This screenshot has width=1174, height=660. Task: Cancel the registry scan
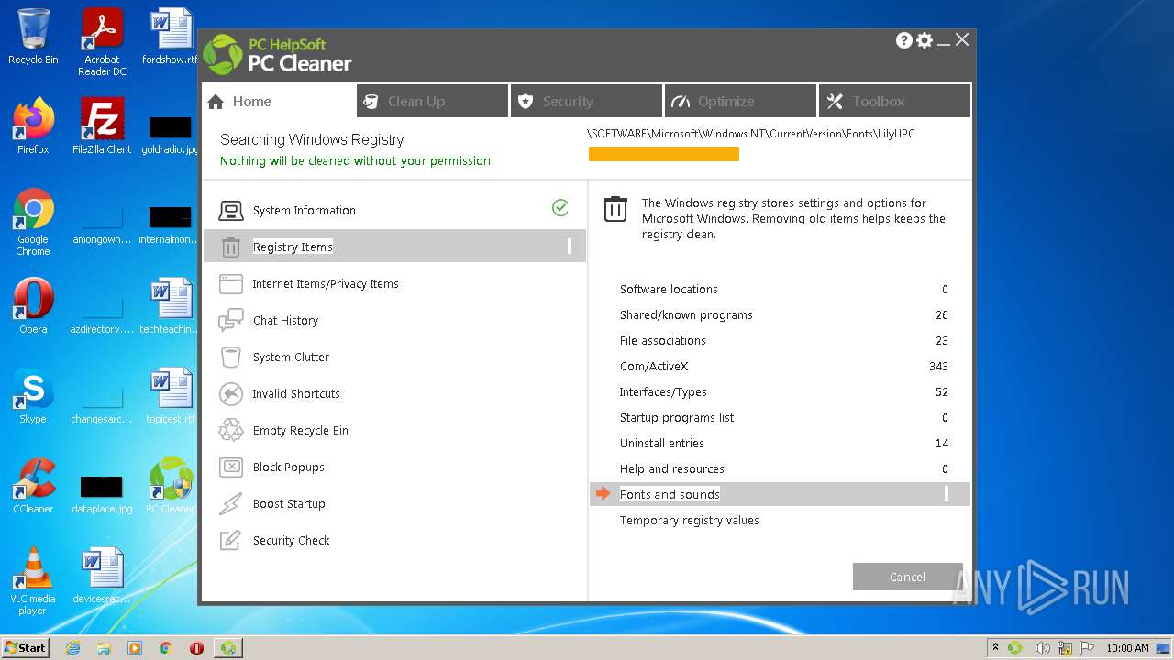[907, 577]
